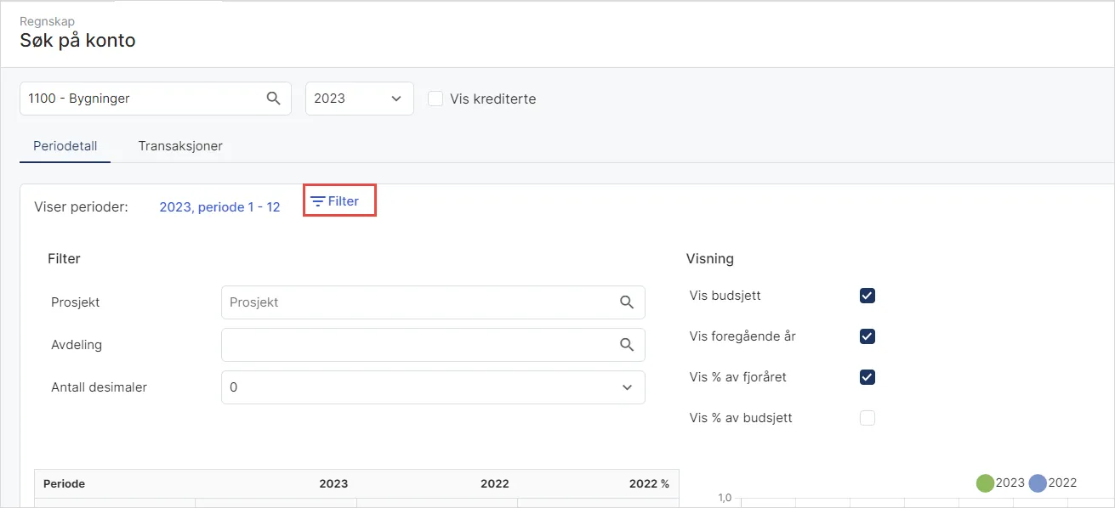The image size is (1115, 508).
Task: Uncheck Vis foregående år checkbox
Action: click(x=868, y=336)
